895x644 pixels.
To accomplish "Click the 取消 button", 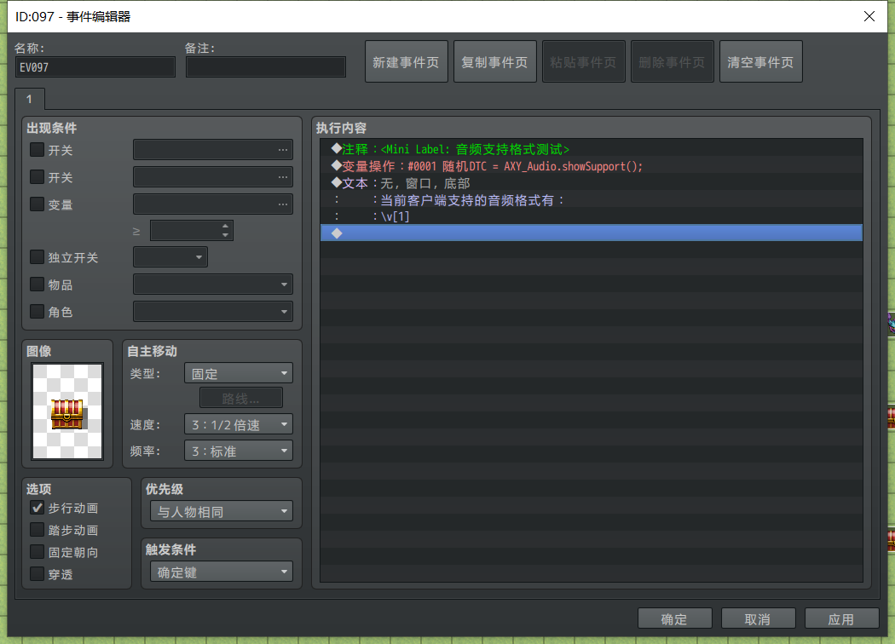I will (758, 618).
